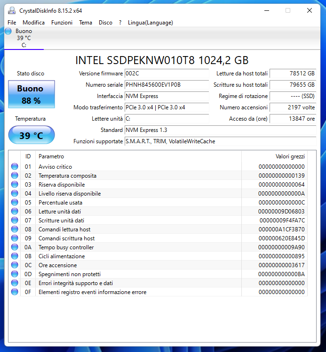Viewport: 326px width, 352px height.
Task: Click raw value 000000A1CF3B70
Action: tap(282, 229)
